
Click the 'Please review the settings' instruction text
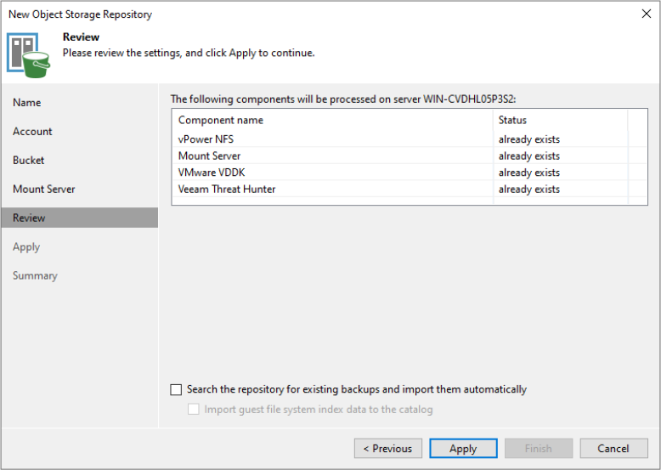189,53
